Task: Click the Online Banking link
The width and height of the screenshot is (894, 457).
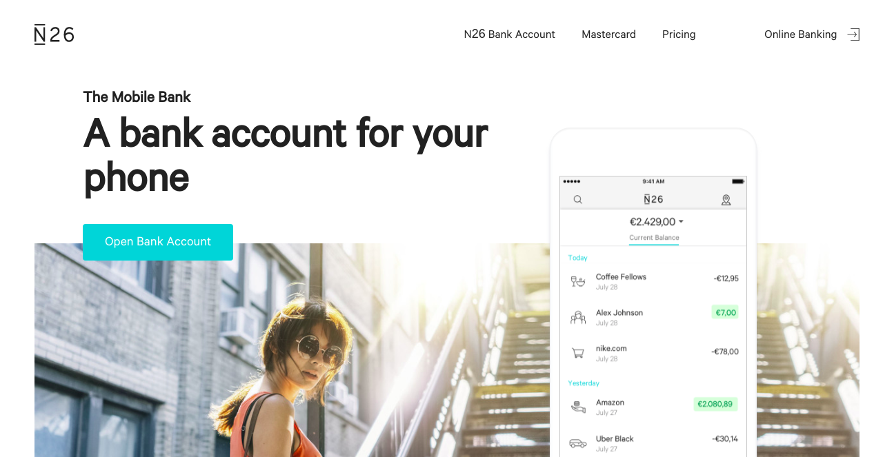Action: coord(800,34)
